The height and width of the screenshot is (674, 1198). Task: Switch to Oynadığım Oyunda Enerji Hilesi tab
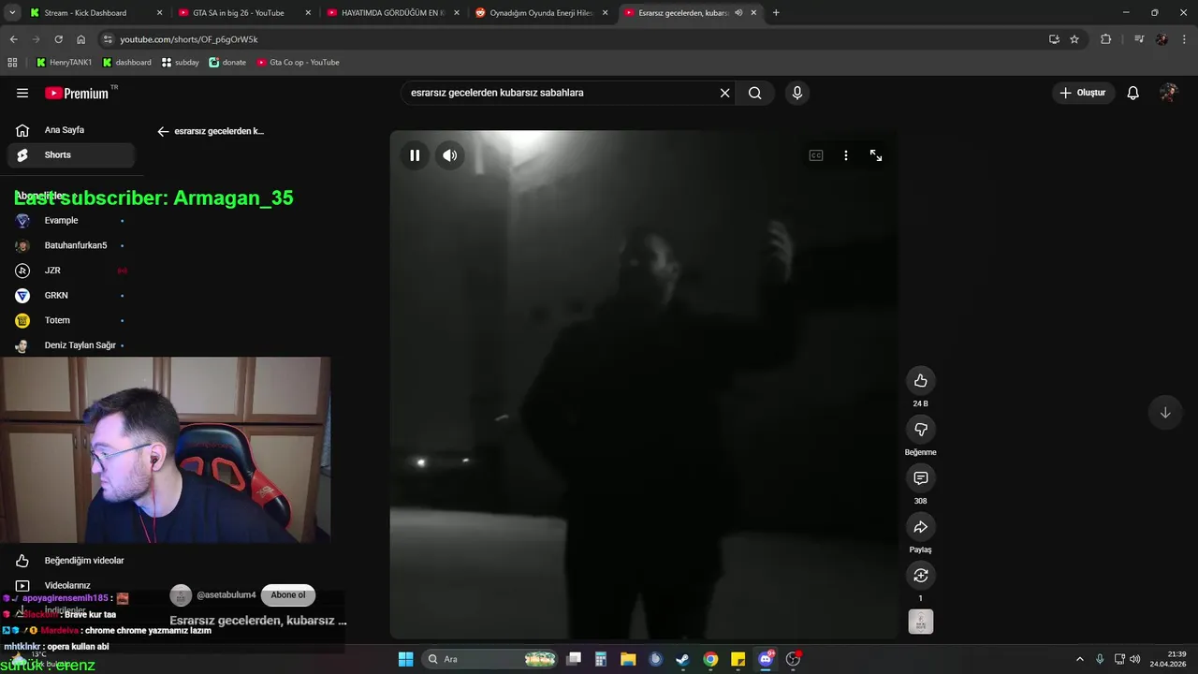540,13
